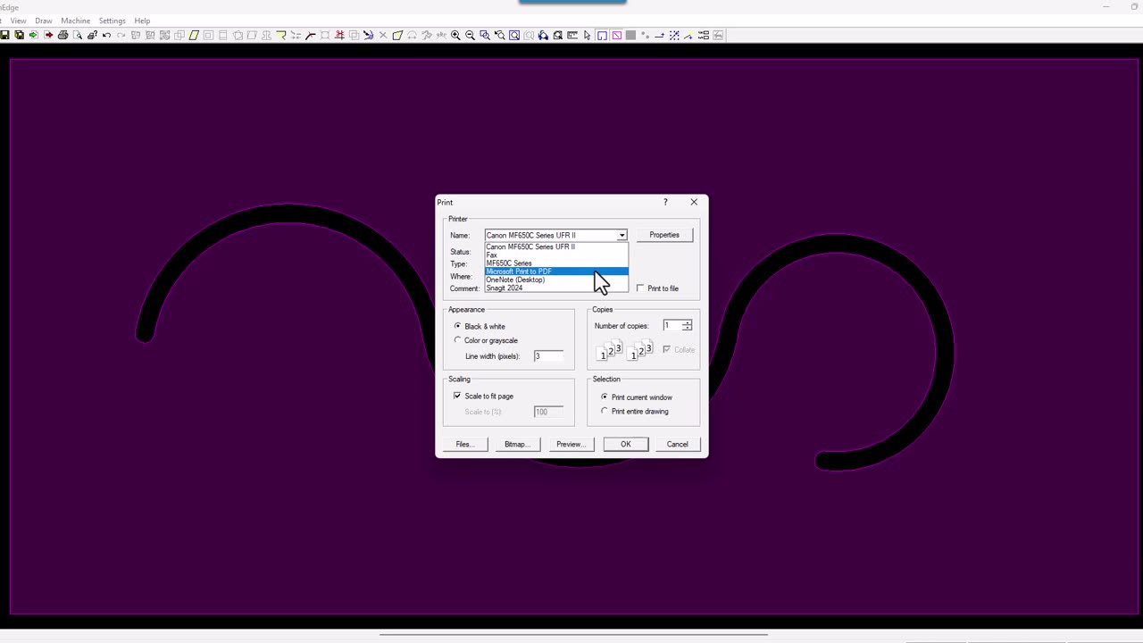
Task: Click the magenta diagonal line square icon
Action: [616, 35]
